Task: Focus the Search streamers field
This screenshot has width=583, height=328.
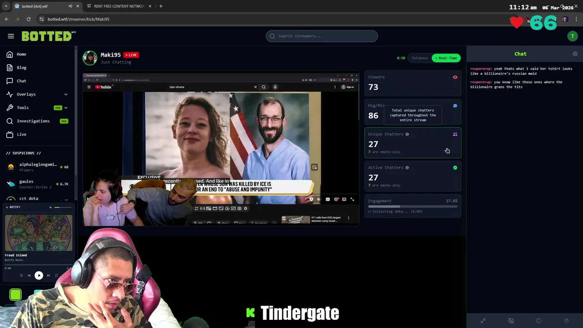Action: tap(322, 36)
